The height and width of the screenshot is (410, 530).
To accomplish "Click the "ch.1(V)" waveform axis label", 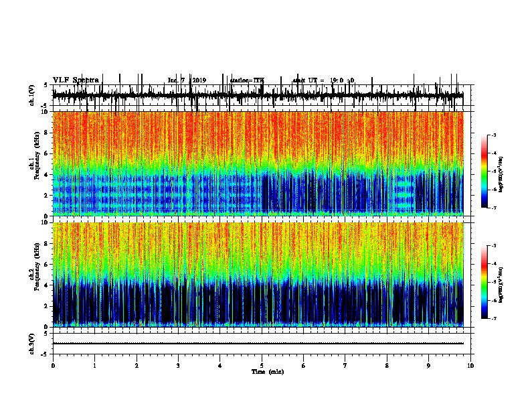I will pos(31,95).
